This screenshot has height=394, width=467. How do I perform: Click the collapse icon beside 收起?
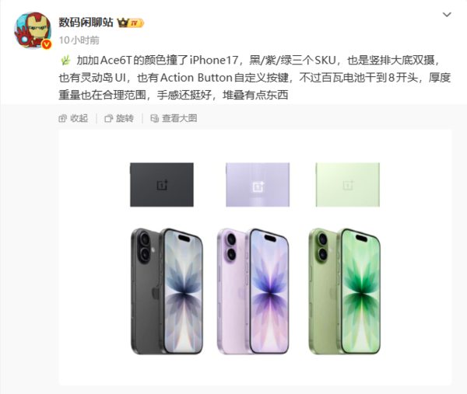point(62,119)
